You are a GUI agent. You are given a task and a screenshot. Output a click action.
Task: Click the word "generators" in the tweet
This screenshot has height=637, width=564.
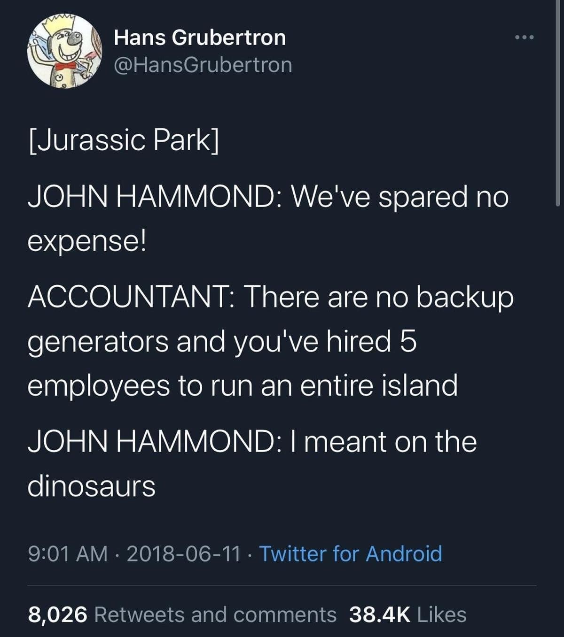coord(98,341)
